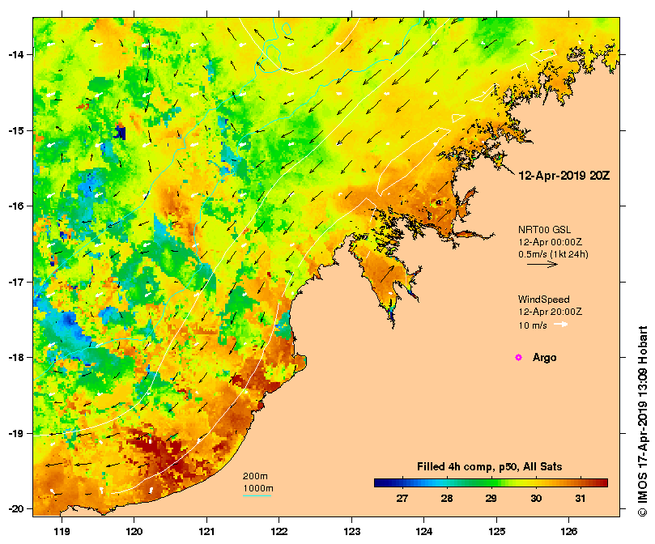Click the WindSpeed label
The width and height of the screenshot is (655, 544).
pos(544,300)
